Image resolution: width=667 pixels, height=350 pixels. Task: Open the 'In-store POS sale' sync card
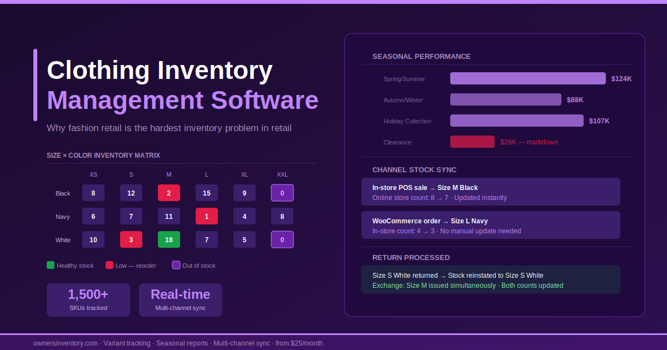click(491, 192)
